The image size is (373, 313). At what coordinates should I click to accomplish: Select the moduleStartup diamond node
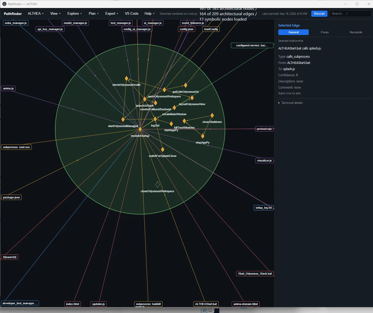140,129
